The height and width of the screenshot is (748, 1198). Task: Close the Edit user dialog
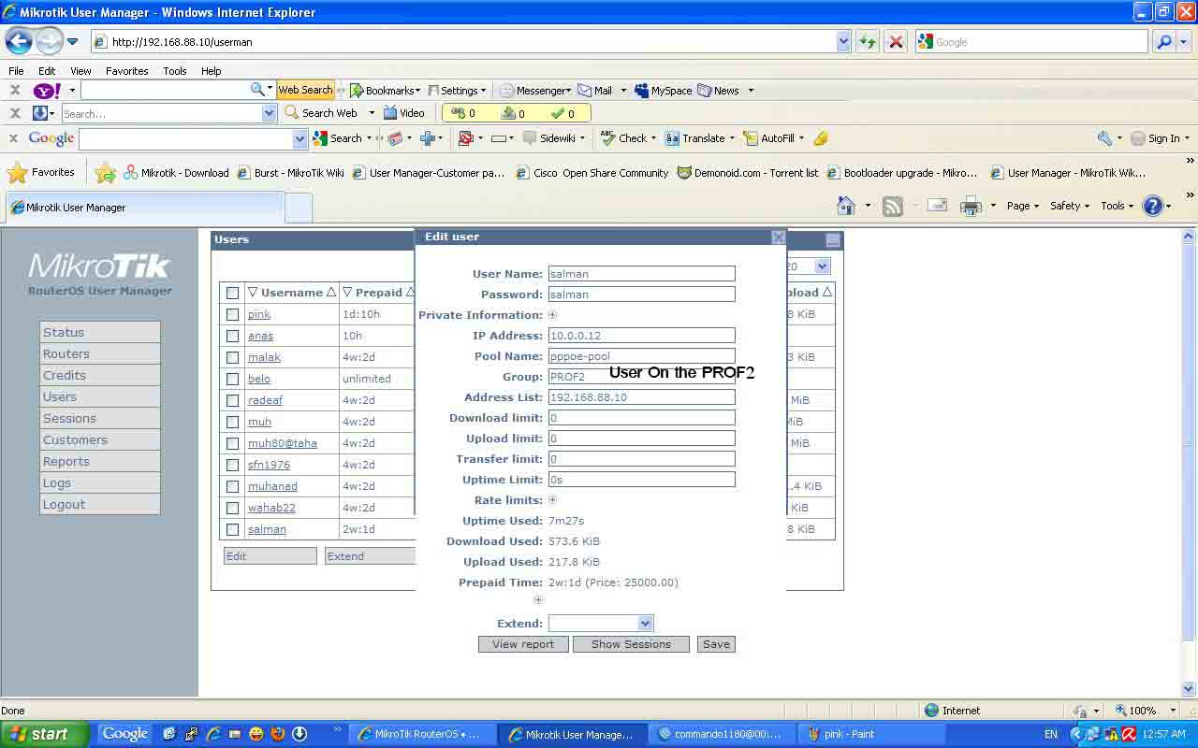pos(779,237)
